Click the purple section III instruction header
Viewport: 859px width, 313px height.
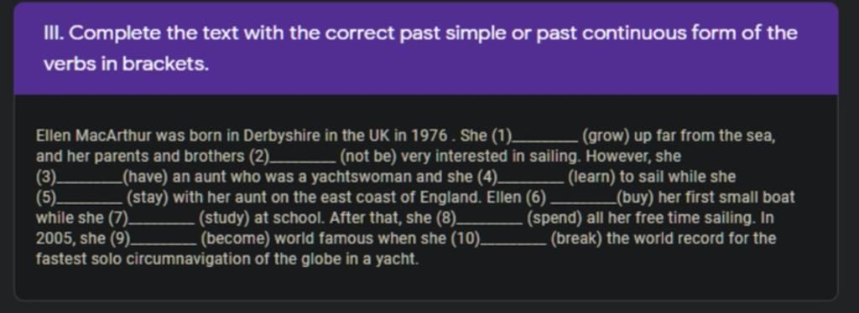click(426, 49)
